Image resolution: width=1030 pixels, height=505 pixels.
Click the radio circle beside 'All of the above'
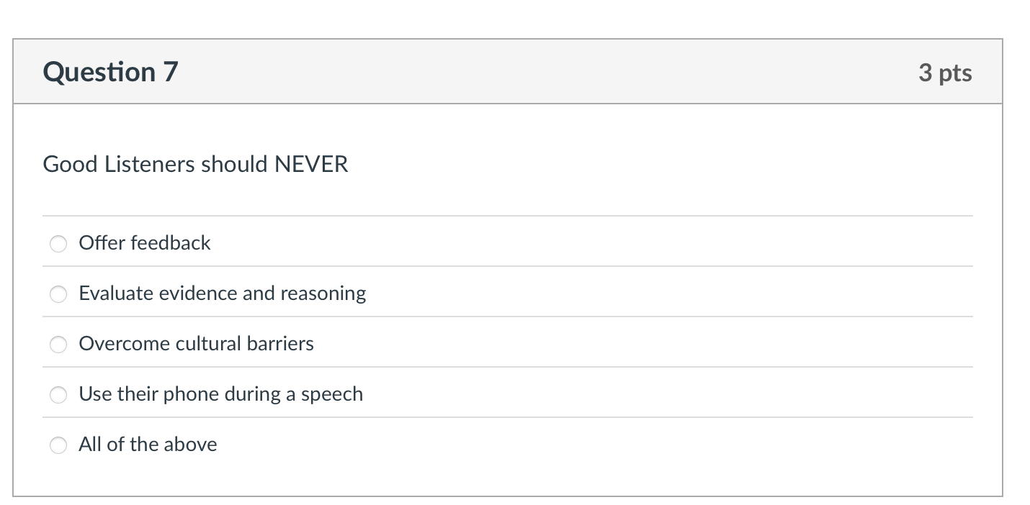58,445
